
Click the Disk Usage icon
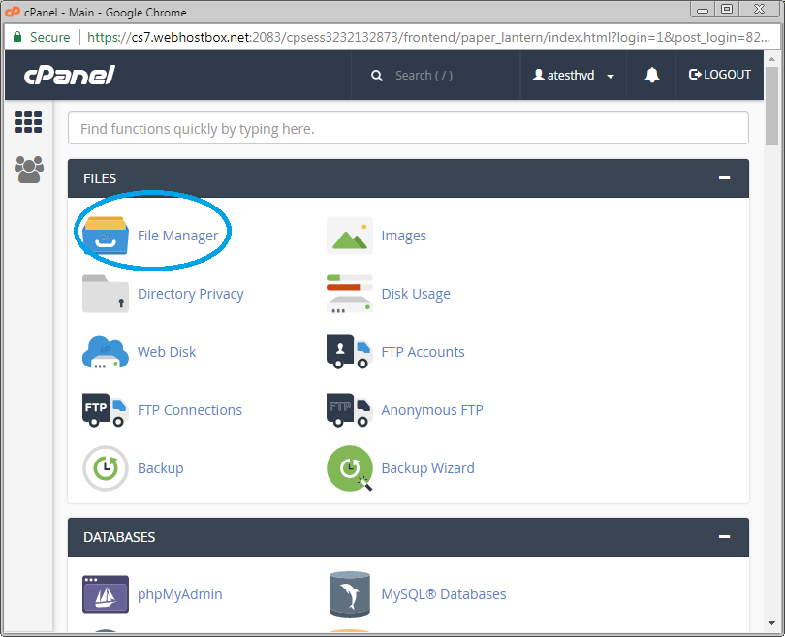pyautogui.click(x=350, y=294)
